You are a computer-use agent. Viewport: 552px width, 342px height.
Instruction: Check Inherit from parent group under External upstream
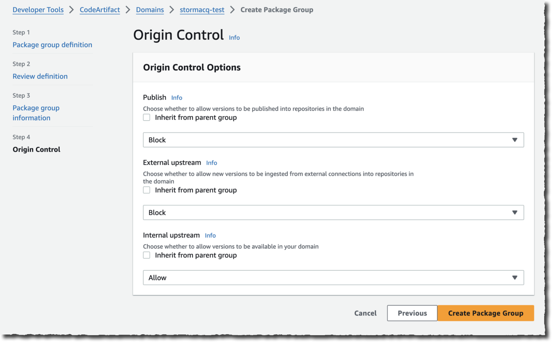[x=147, y=190]
